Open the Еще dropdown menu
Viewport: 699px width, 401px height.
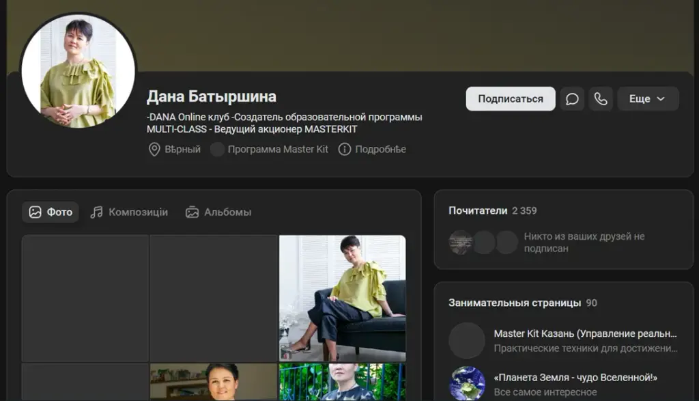click(648, 98)
